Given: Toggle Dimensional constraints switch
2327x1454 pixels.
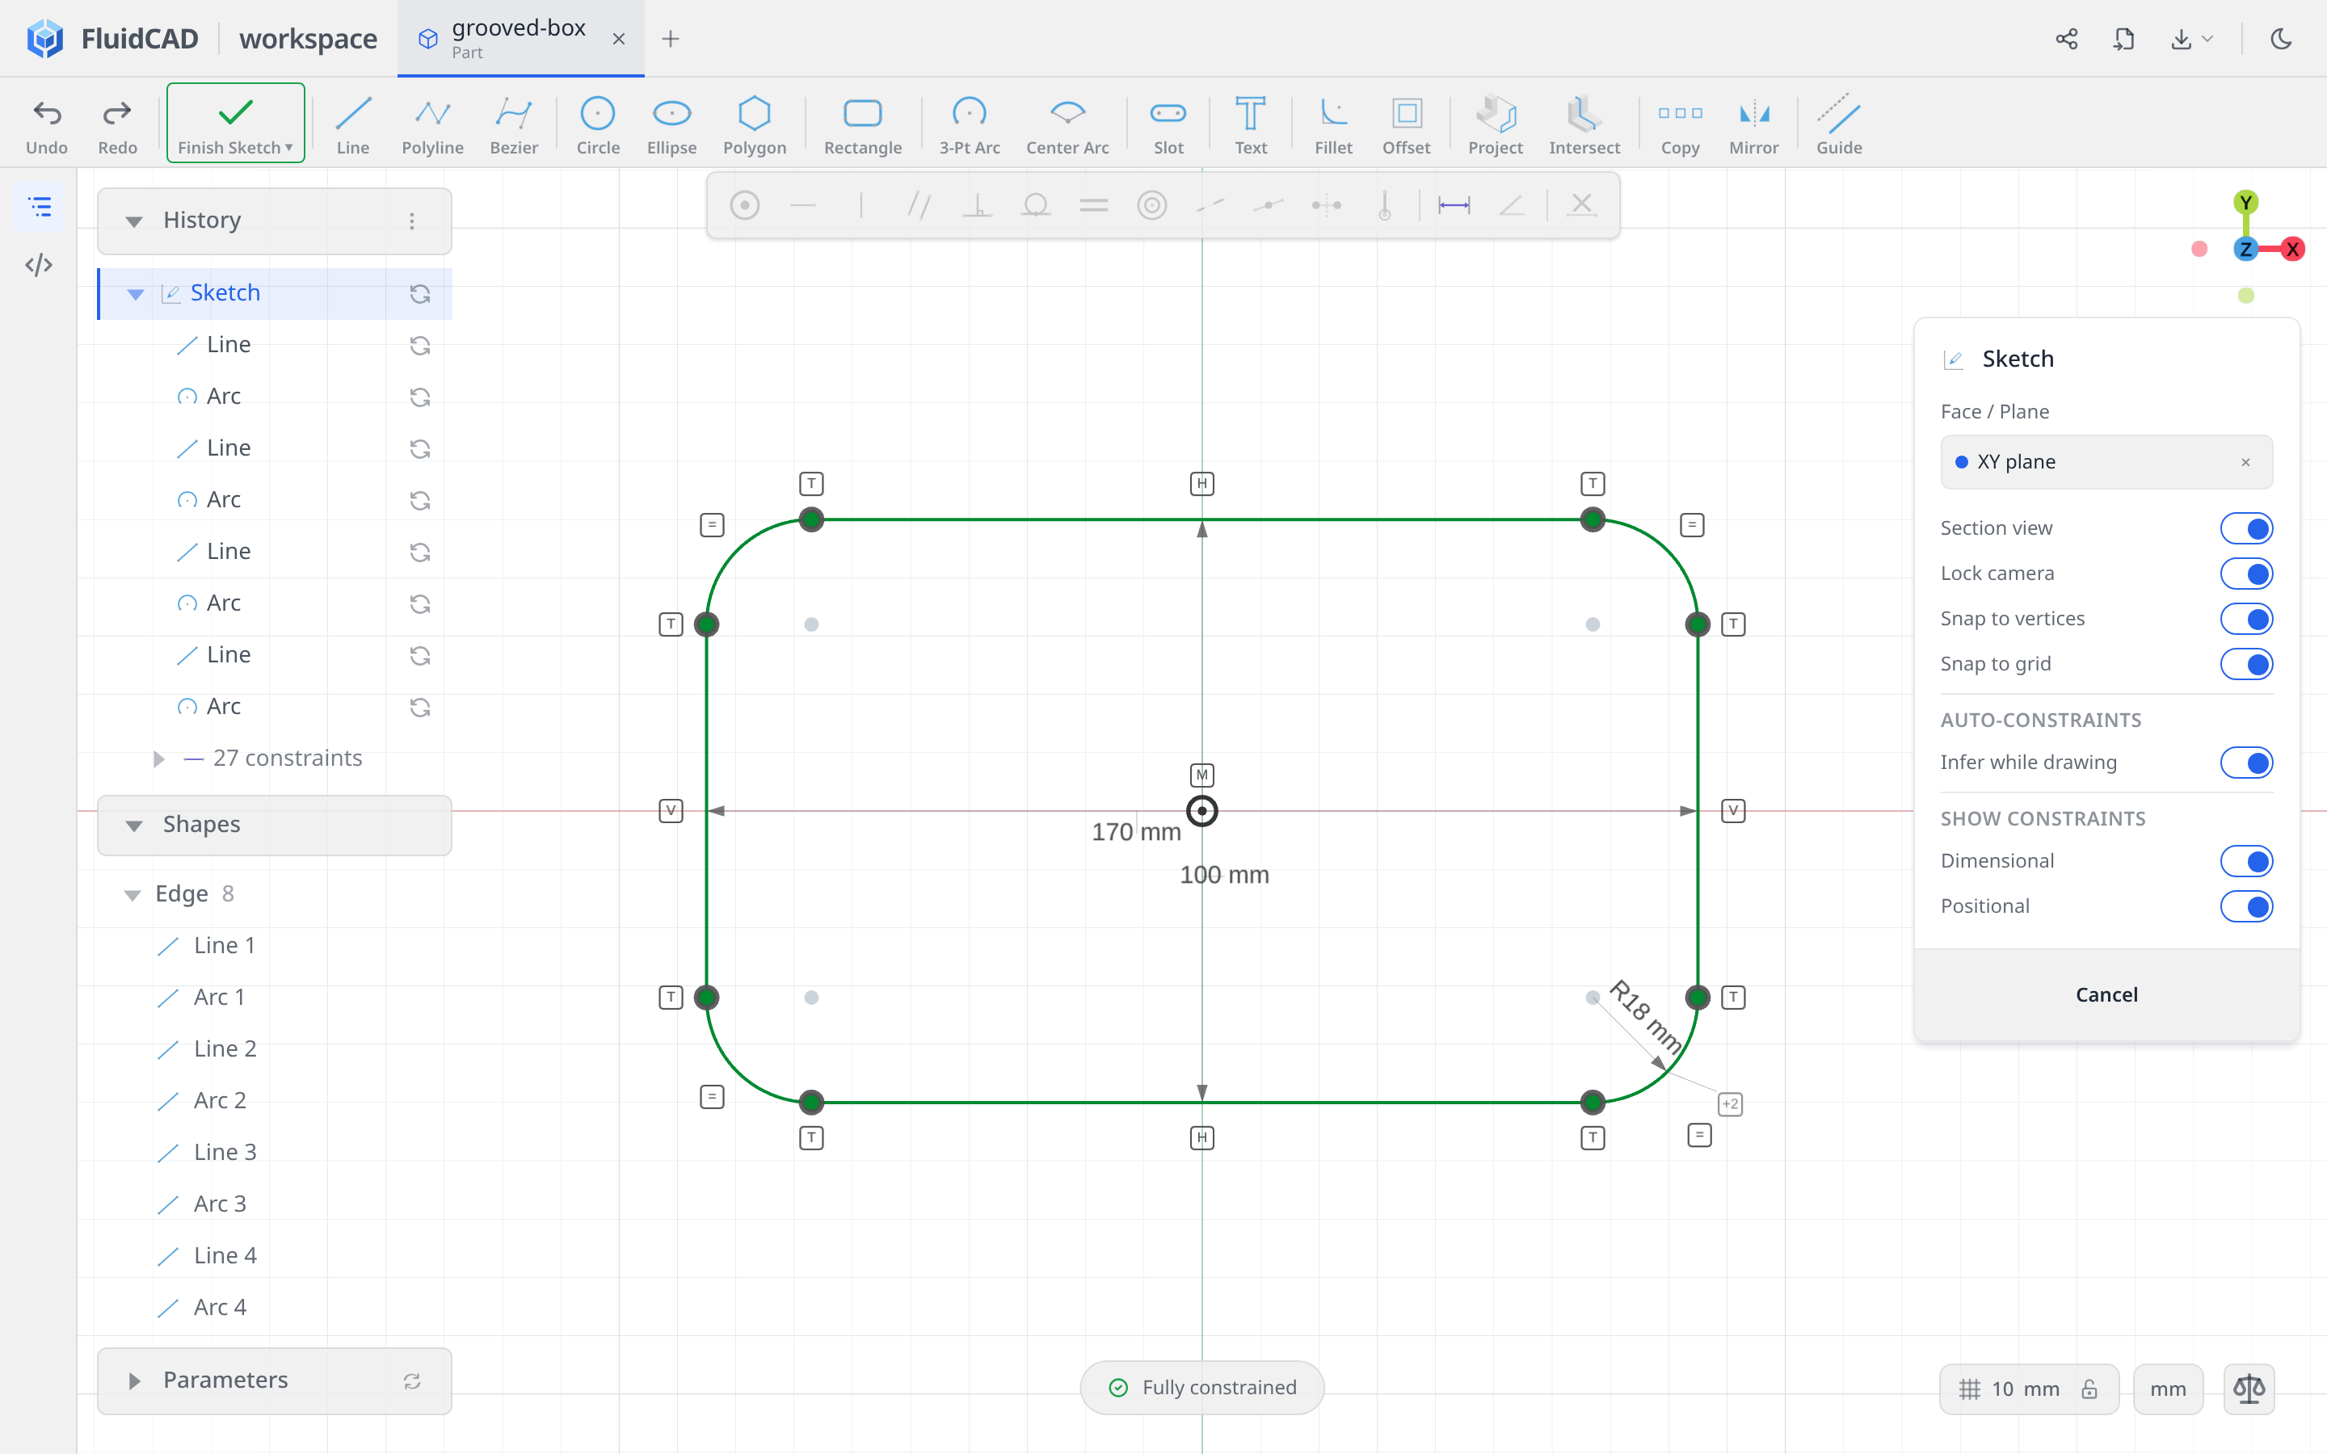Looking at the screenshot, I should click(2246, 860).
